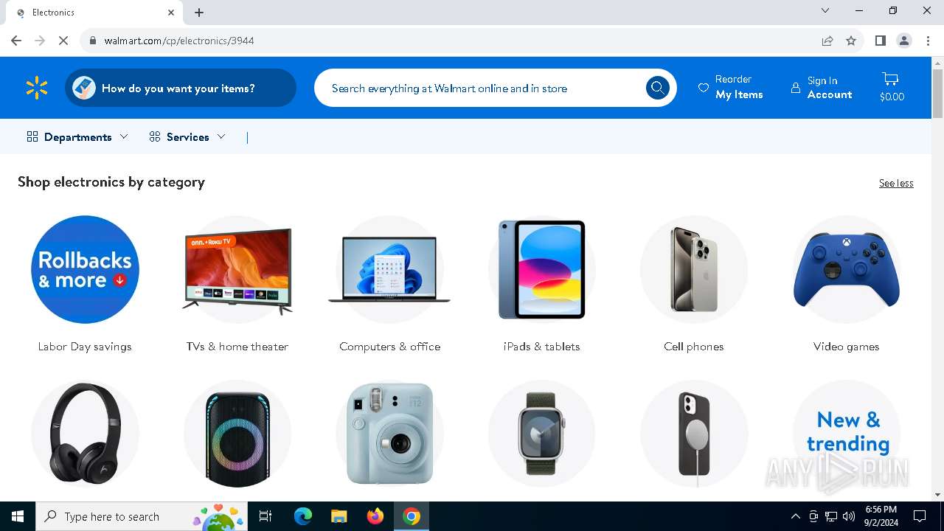Select the instant camera category image

[x=389, y=434]
